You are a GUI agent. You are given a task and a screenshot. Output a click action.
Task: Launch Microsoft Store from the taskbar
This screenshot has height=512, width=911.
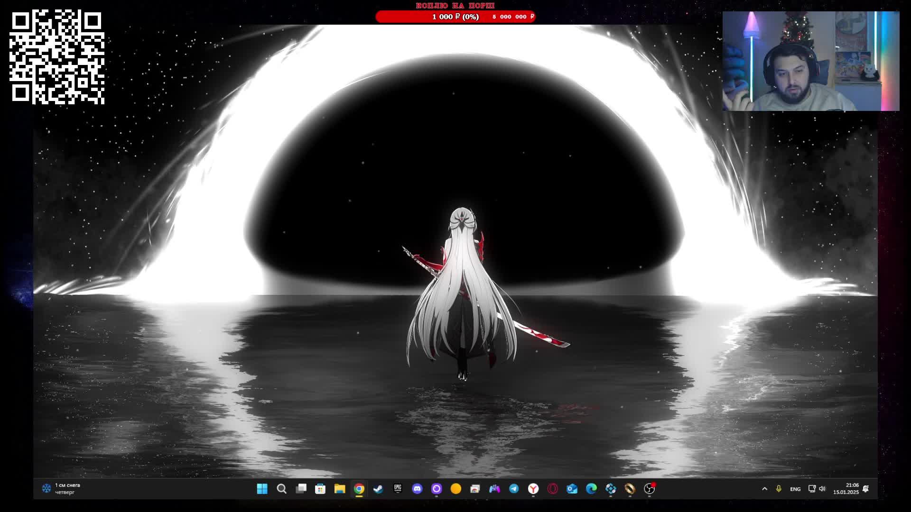[320, 489]
